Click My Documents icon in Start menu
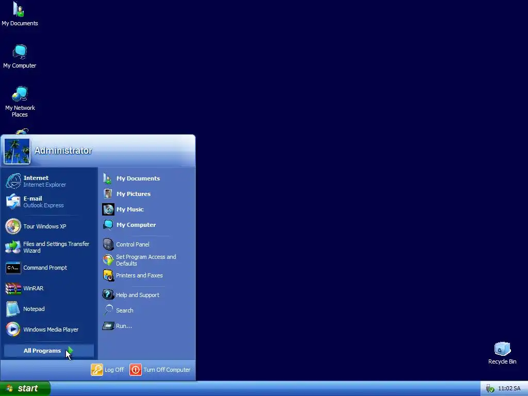The image size is (528, 396). (x=108, y=178)
